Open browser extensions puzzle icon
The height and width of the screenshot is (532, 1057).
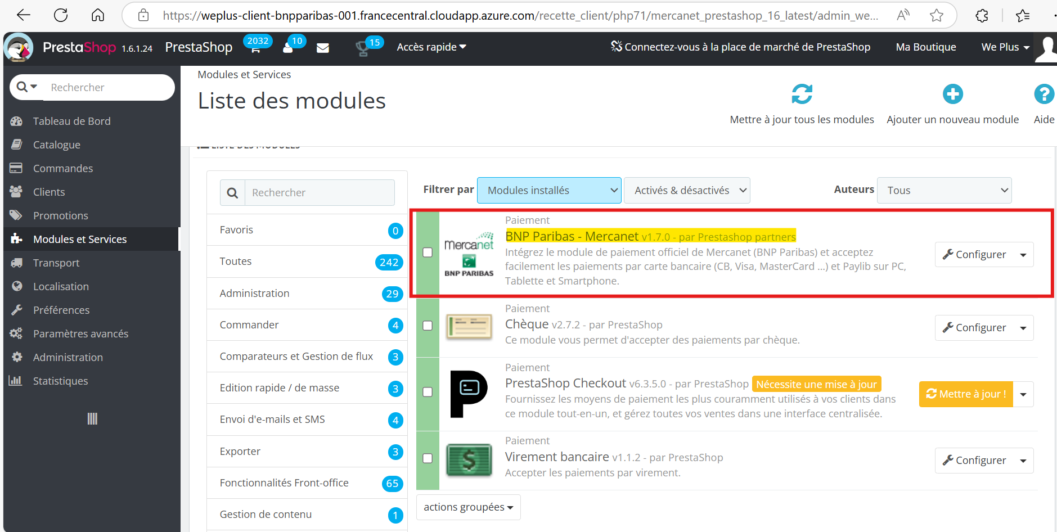(982, 15)
